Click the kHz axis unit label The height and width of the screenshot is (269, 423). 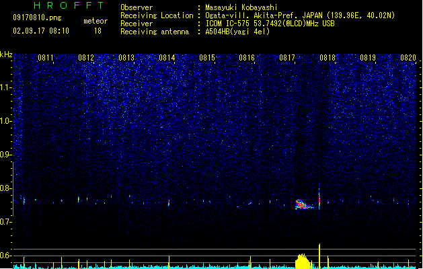(x=6, y=54)
